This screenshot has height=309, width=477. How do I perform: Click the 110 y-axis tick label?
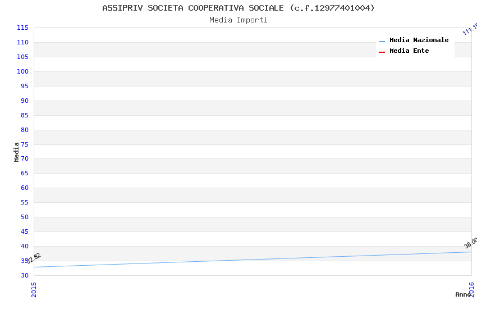22,42
